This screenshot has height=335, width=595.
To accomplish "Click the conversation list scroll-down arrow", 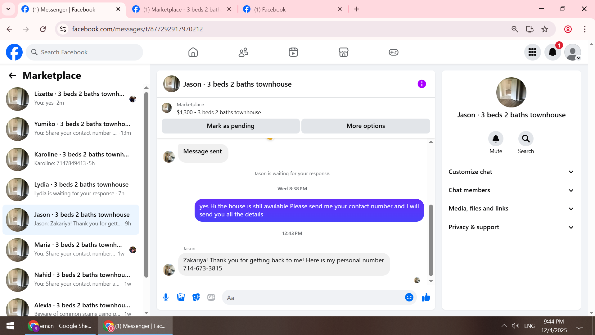I will pos(146,313).
